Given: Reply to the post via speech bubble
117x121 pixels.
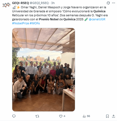Looking at the screenshot, I should click(x=14, y=116).
